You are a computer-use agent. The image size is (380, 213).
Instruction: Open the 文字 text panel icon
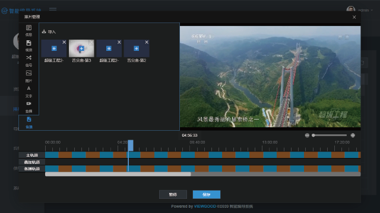click(x=28, y=88)
